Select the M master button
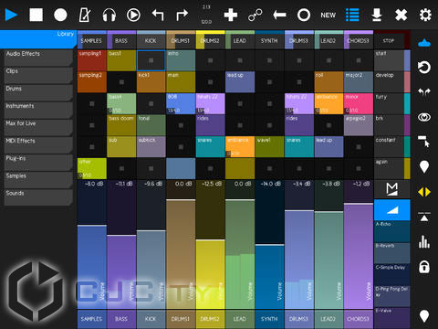 click(x=392, y=189)
